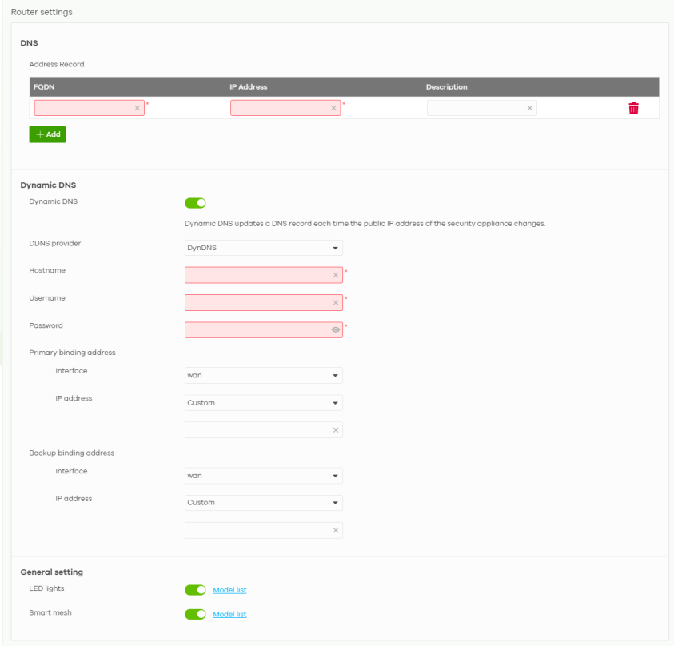Clear the Hostname field using its X icon
The image size is (674, 646).
point(336,275)
